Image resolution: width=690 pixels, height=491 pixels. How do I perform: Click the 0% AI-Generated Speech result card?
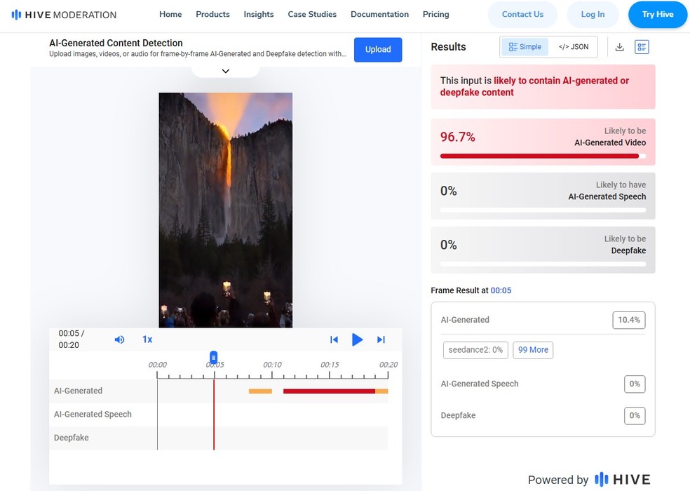click(543, 196)
